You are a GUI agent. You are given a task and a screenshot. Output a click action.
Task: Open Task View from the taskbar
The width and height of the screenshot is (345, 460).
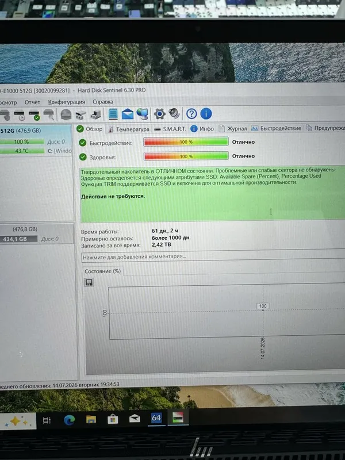point(47,421)
